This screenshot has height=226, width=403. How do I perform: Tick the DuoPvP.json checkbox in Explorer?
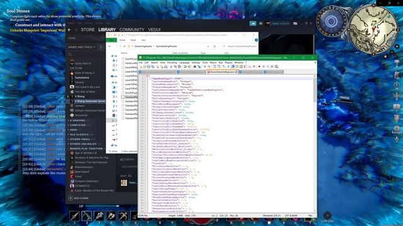123,58
